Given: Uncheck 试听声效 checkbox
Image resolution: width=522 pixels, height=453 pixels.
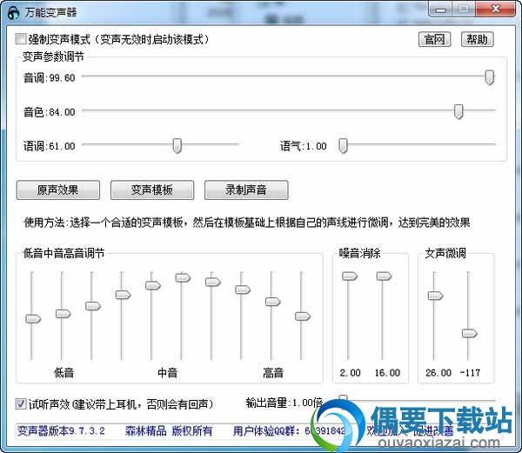Looking at the screenshot, I should (21, 403).
